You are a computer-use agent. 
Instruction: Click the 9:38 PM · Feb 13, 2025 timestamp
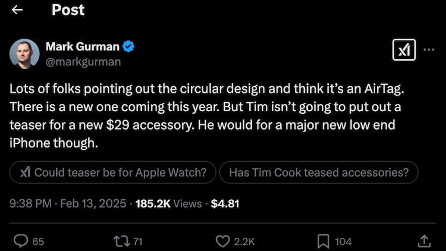tap(68, 204)
